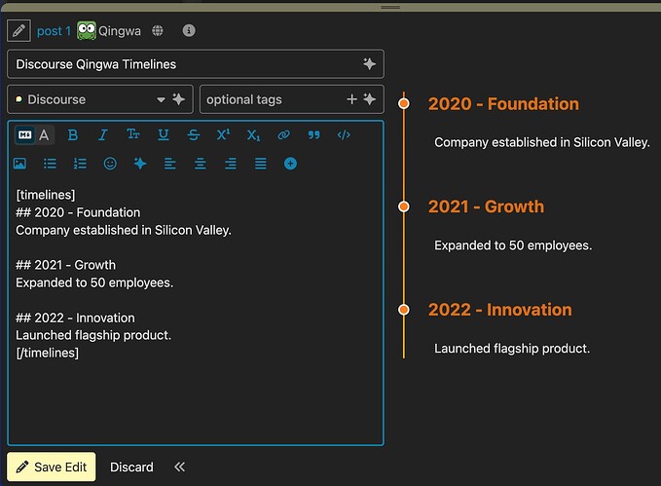Insert a numbered list

click(x=80, y=164)
